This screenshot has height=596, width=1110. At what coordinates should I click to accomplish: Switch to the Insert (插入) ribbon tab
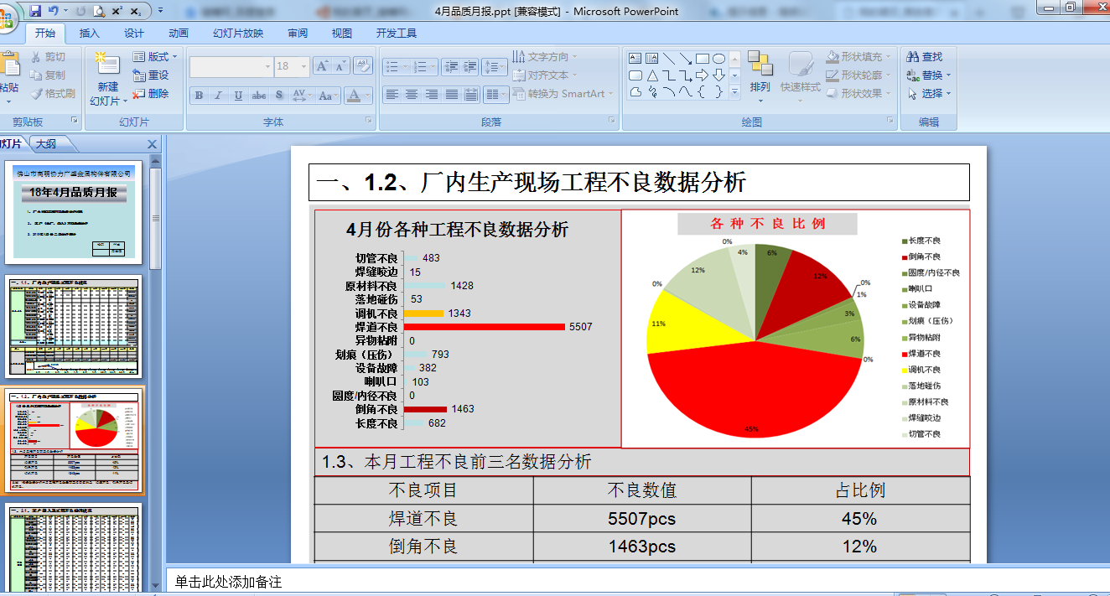tap(89, 34)
